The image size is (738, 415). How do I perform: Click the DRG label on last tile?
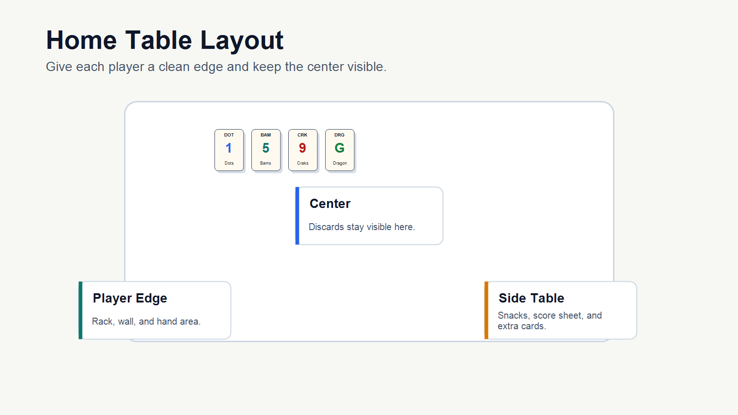coord(339,135)
